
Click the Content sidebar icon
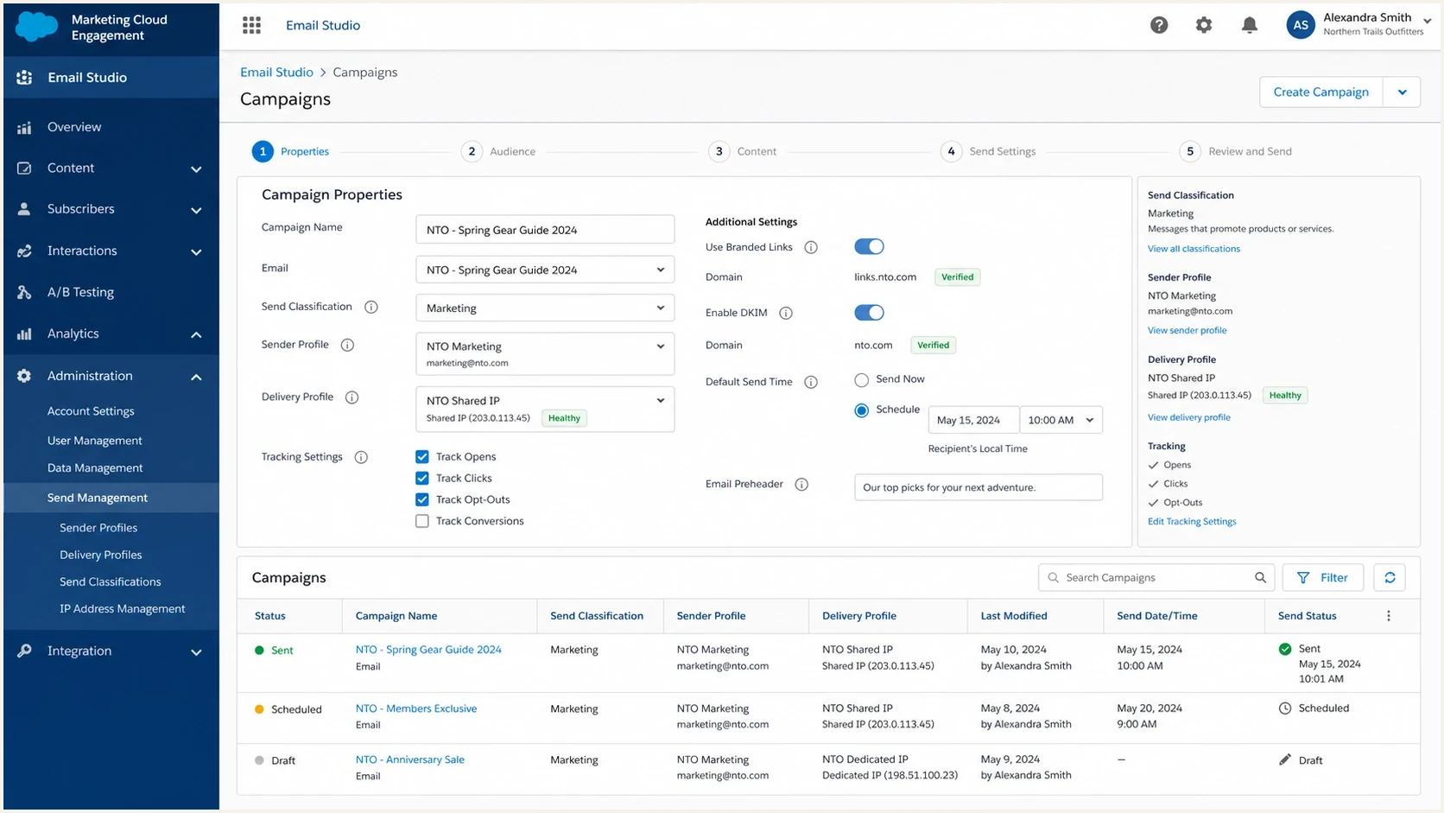click(24, 168)
